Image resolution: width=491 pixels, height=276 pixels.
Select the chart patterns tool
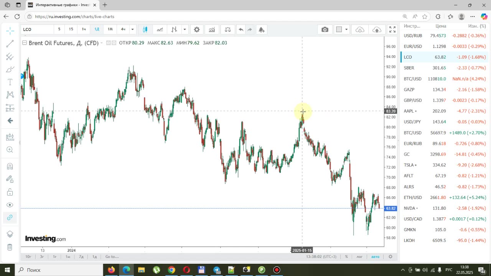[x=10, y=95]
